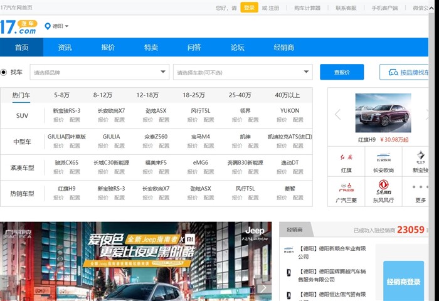Click the 长安欧尚 brand logo icon
Screen dimensions: 439x301
[383, 157]
